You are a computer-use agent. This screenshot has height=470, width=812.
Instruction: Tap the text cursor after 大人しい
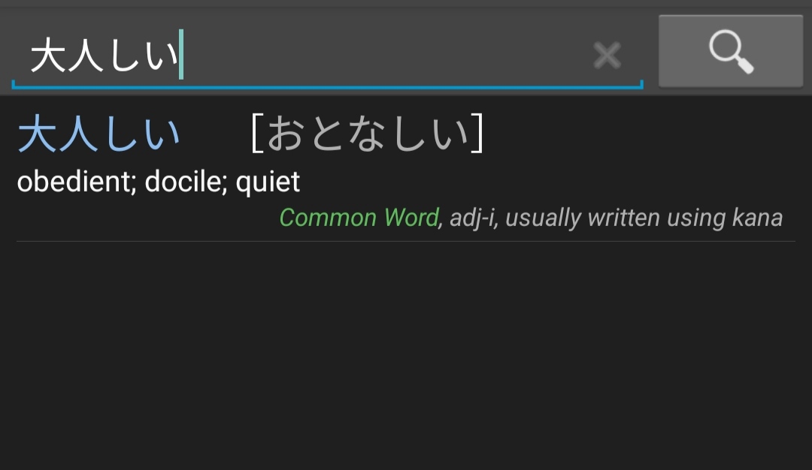pyautogui.click(x=181, y=56)
